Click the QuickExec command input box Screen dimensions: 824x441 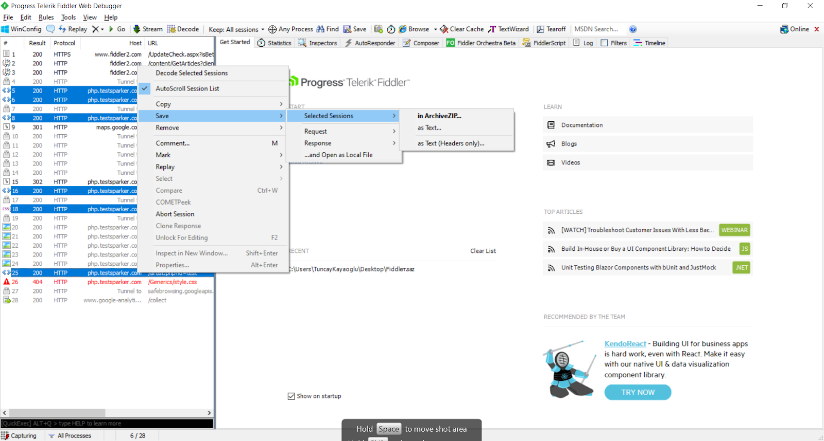point(107,424)
